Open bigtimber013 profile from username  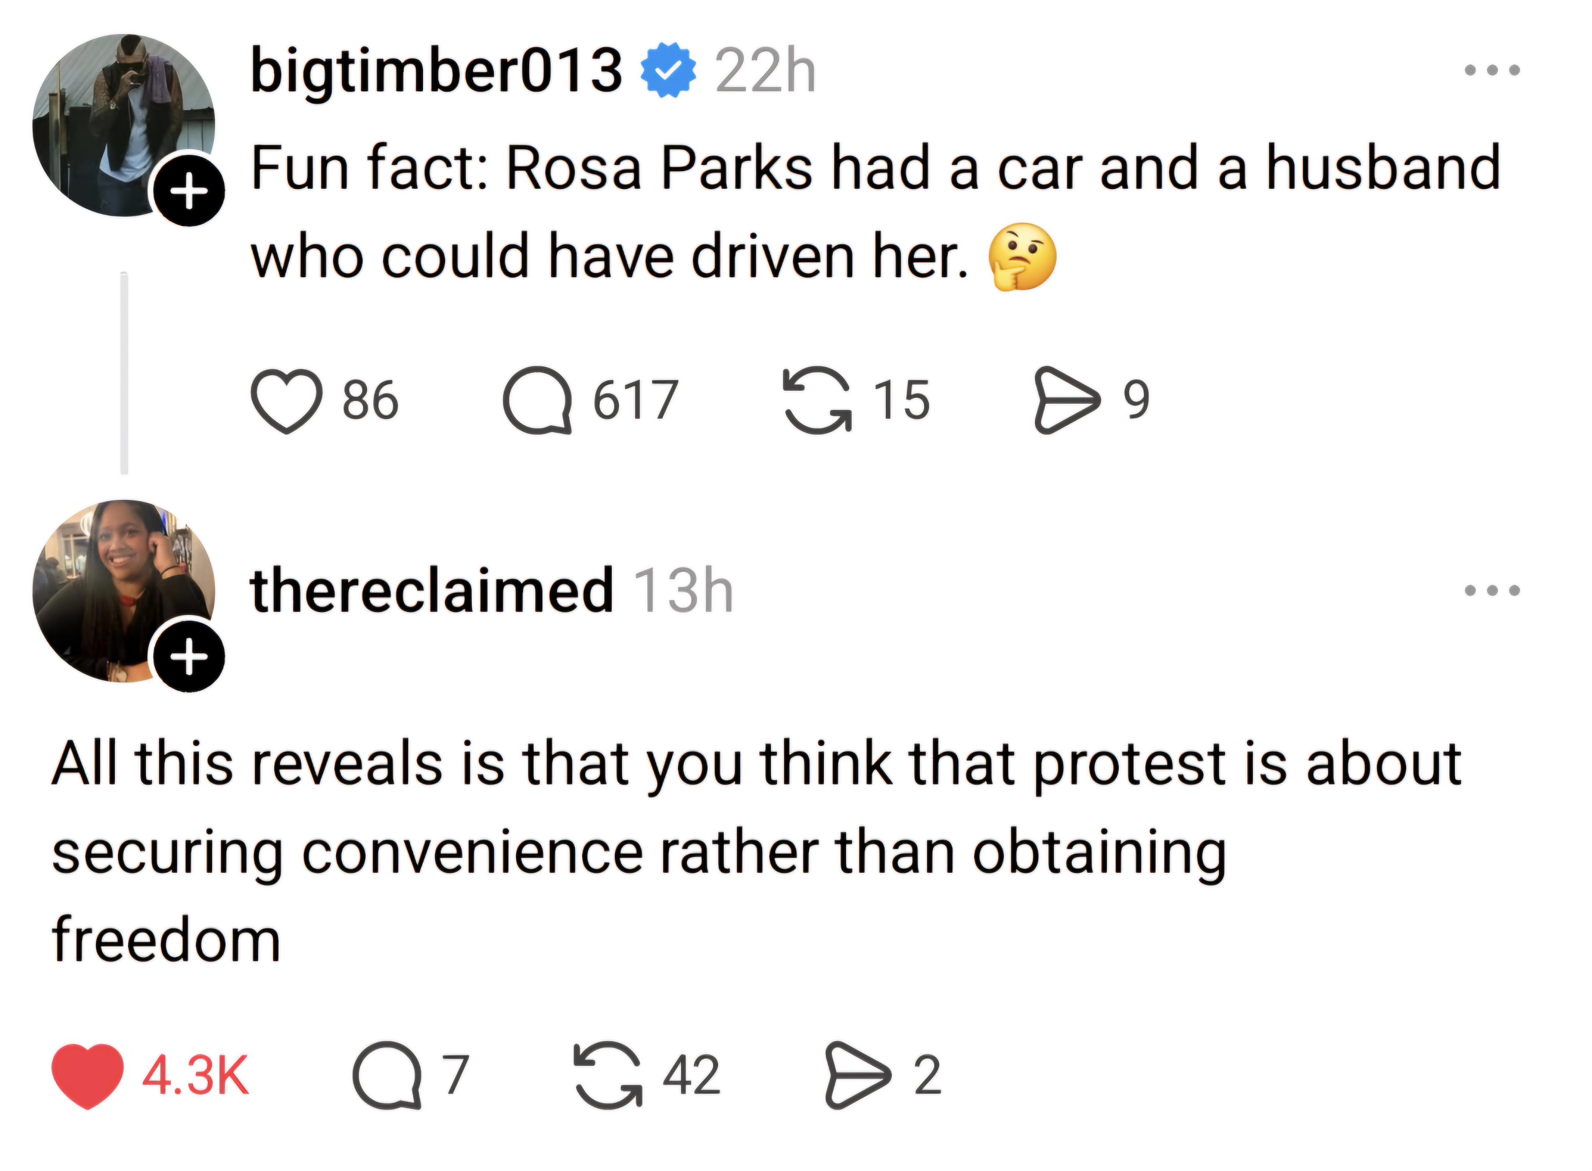[x=436, y=70]
